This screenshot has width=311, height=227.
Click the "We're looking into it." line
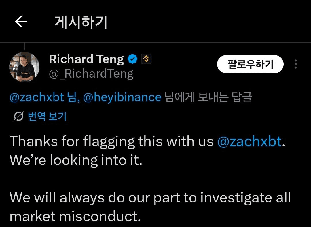(76, 160)
